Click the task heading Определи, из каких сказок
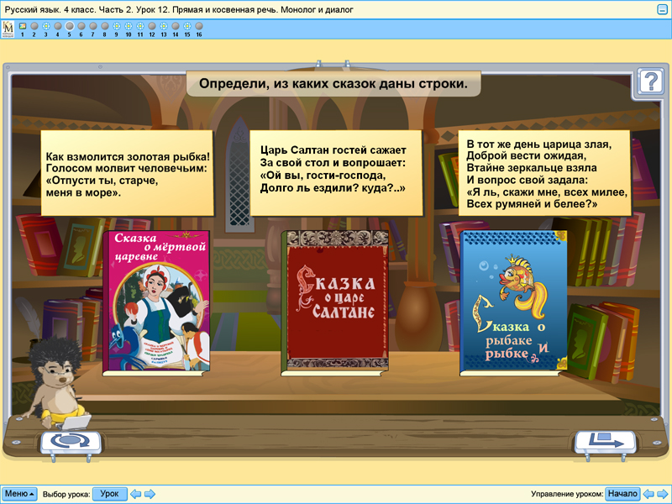The image size is (672, 504). coord(333,83)
